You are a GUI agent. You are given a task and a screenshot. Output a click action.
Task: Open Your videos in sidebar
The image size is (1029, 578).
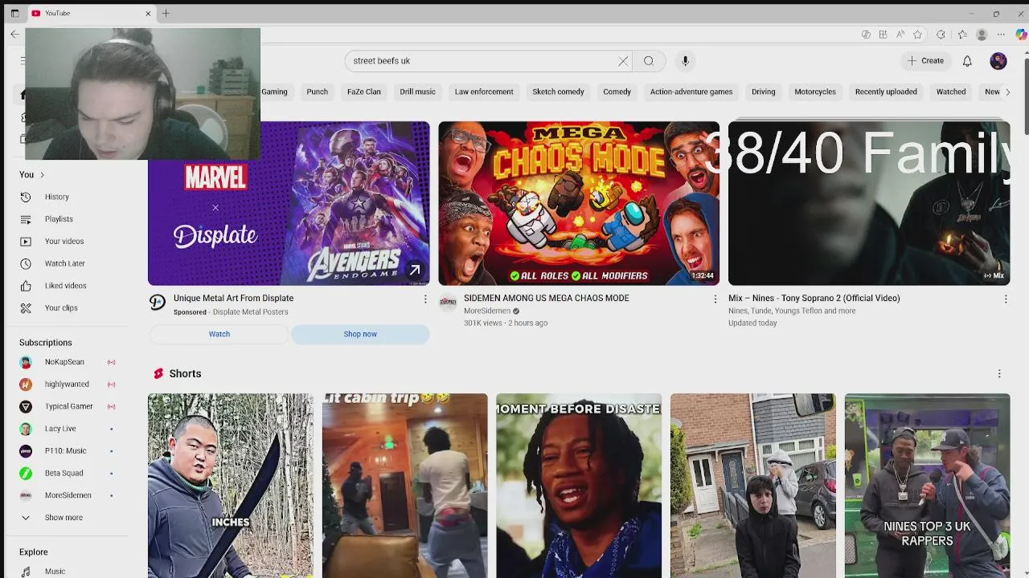(64, 241)
